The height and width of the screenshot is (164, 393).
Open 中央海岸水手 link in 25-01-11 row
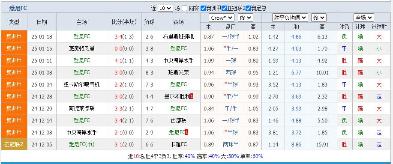178,61
